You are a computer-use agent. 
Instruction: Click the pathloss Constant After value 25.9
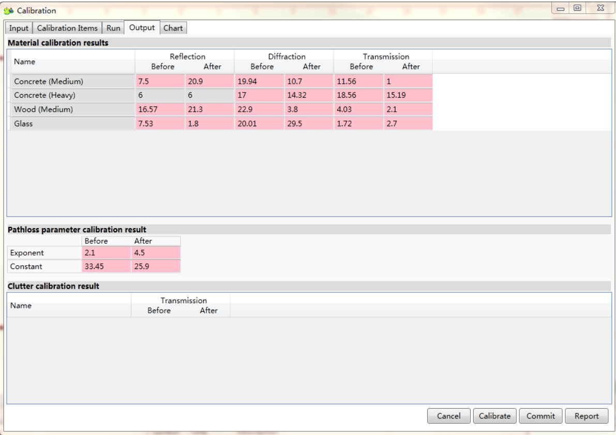click(156, 266)
